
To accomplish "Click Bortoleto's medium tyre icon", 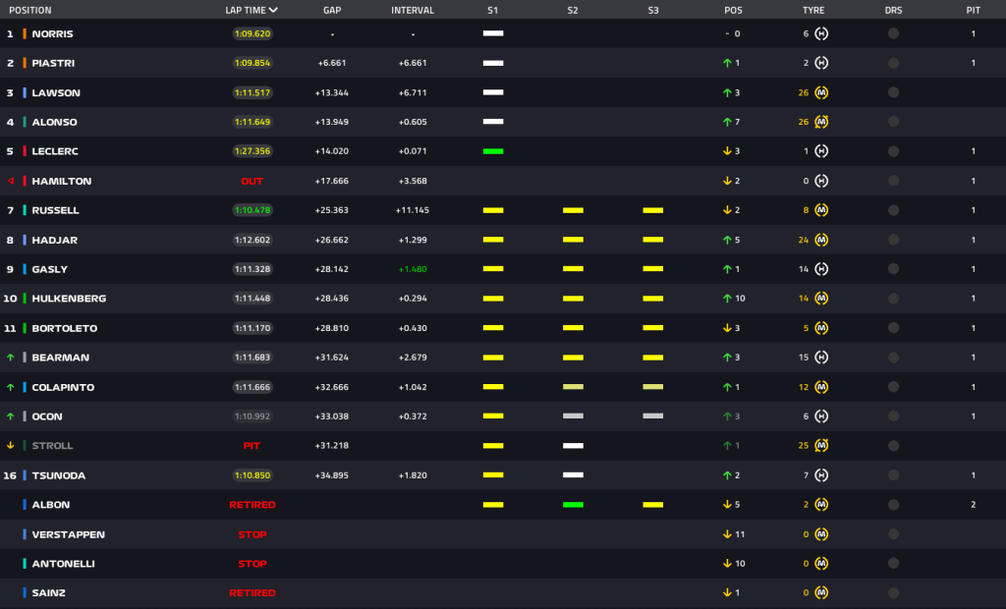I will [821, 328].
